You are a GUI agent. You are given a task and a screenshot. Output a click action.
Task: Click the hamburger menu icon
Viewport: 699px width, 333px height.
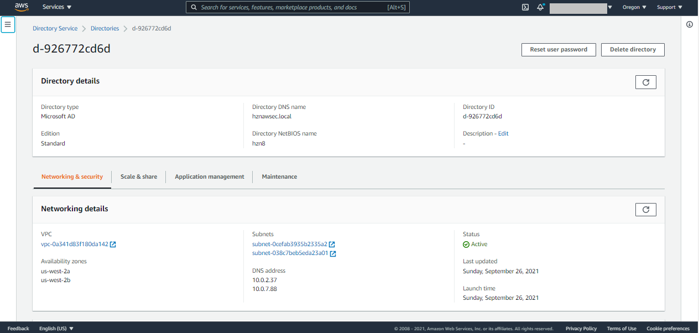[8, 24]
